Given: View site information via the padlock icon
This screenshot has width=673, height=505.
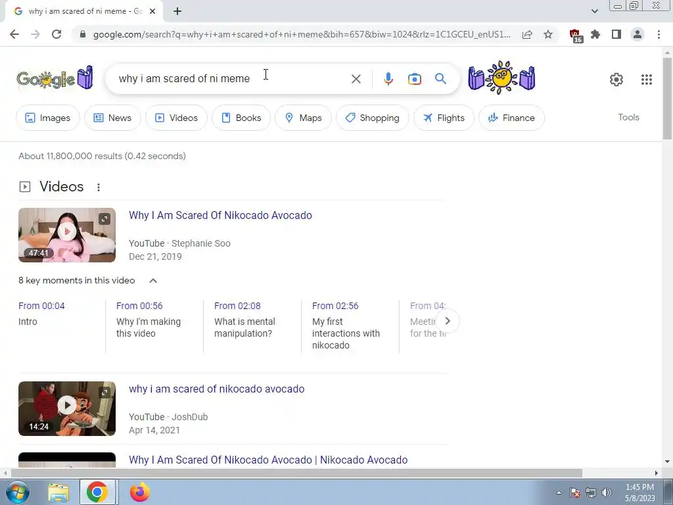Looking at the screenshot, I should pyautogui.click(x=83, y=34).
